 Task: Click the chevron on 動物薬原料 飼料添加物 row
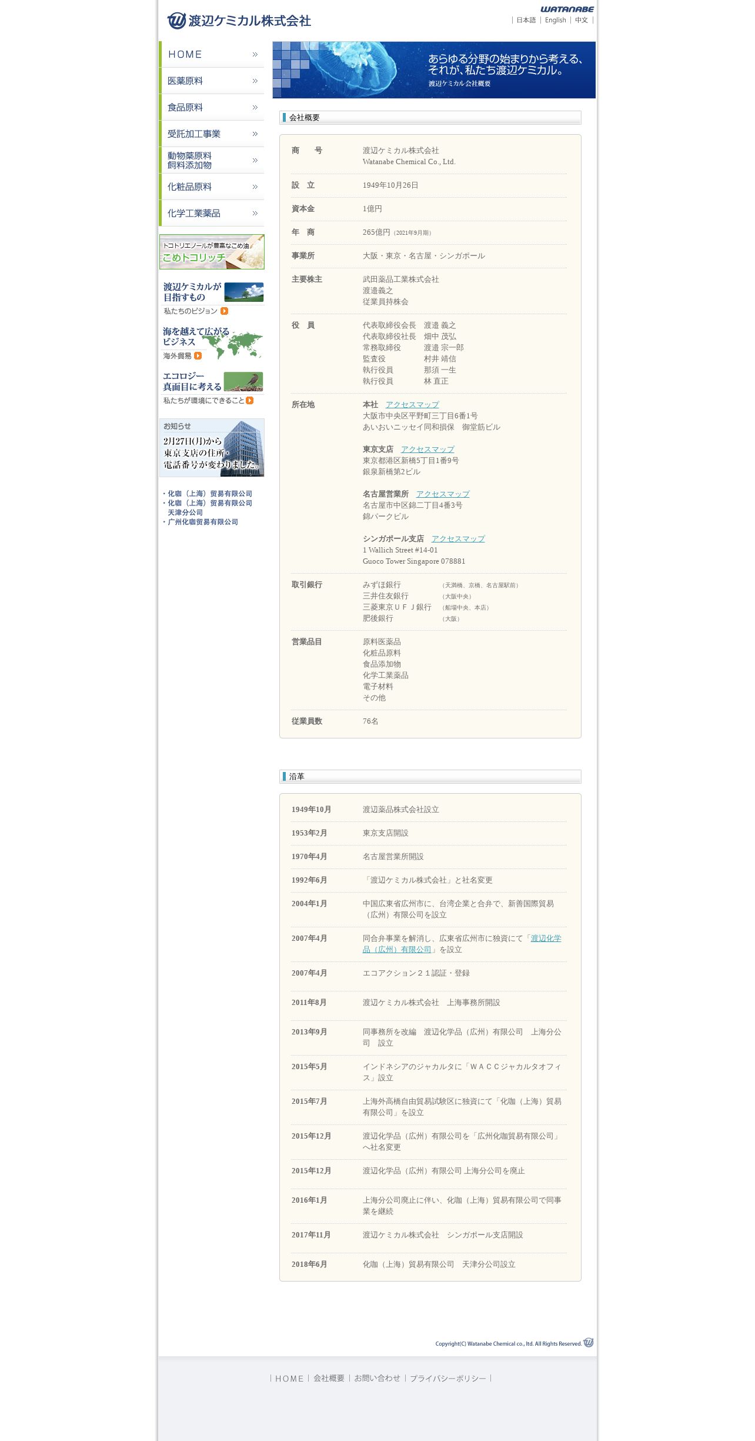(255, 161)
